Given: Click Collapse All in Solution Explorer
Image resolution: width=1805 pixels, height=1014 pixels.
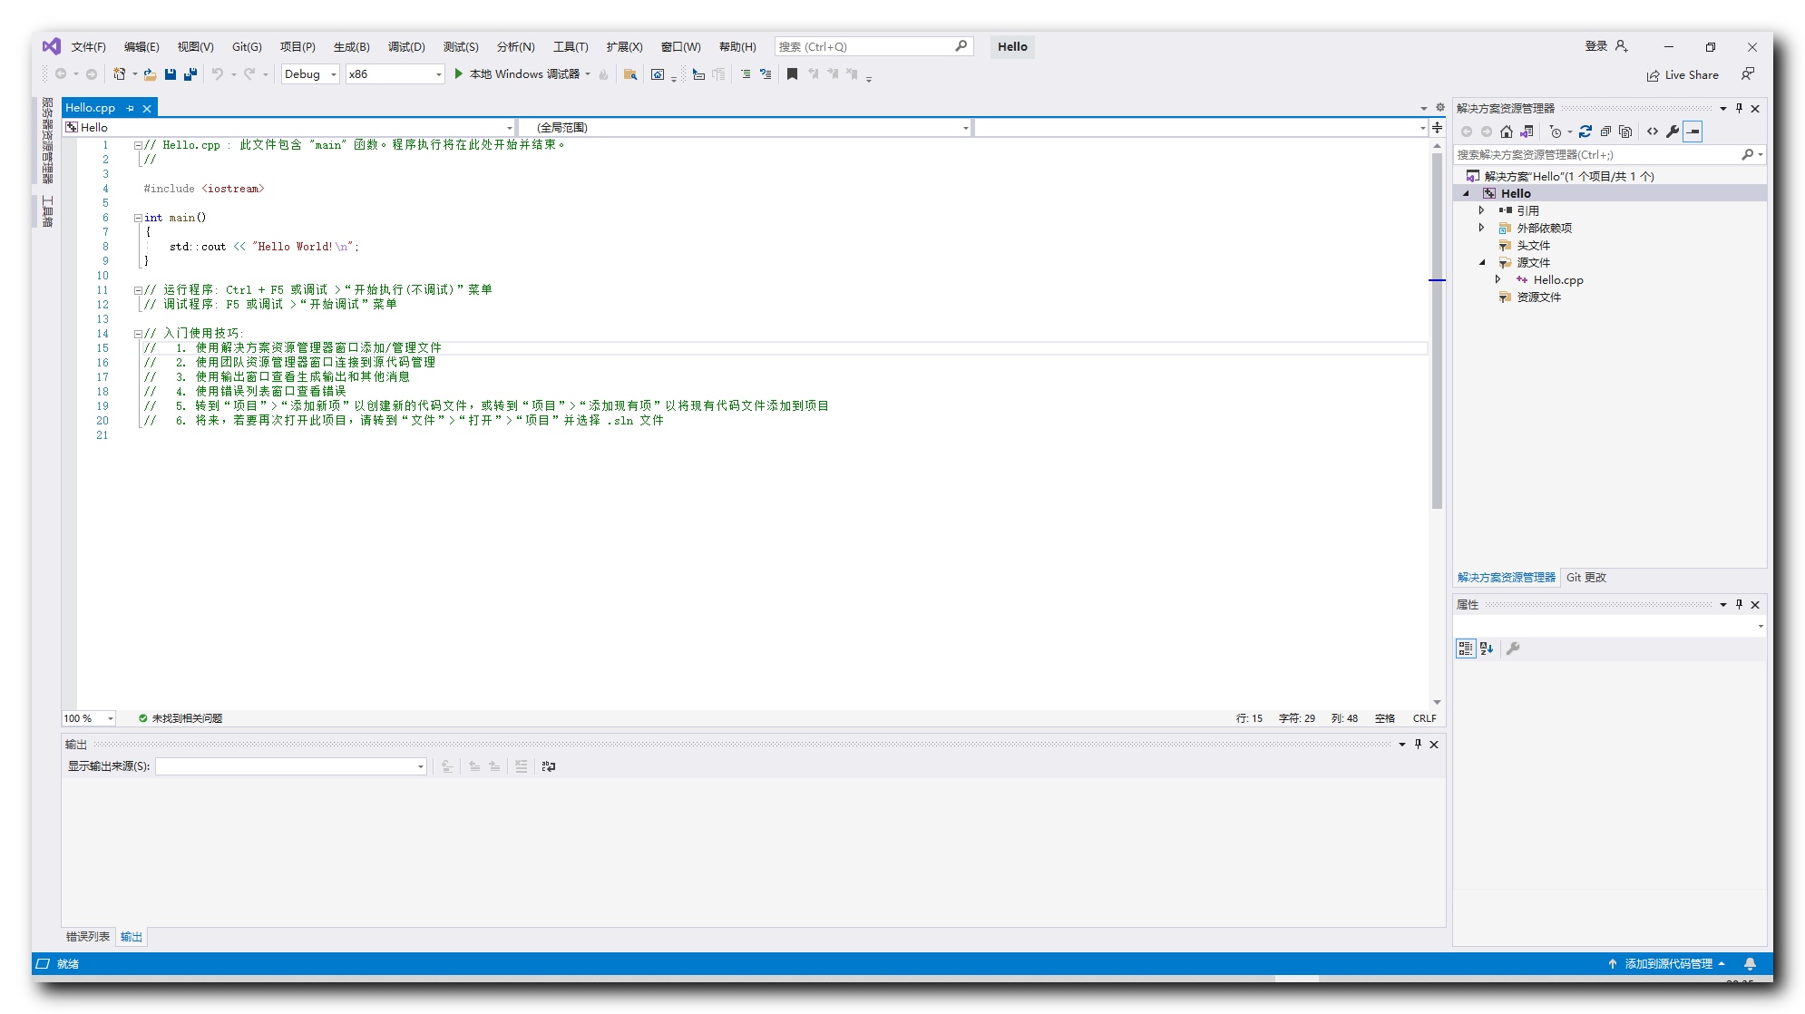Looking at the screenshot, I should tap(1605, 132).
